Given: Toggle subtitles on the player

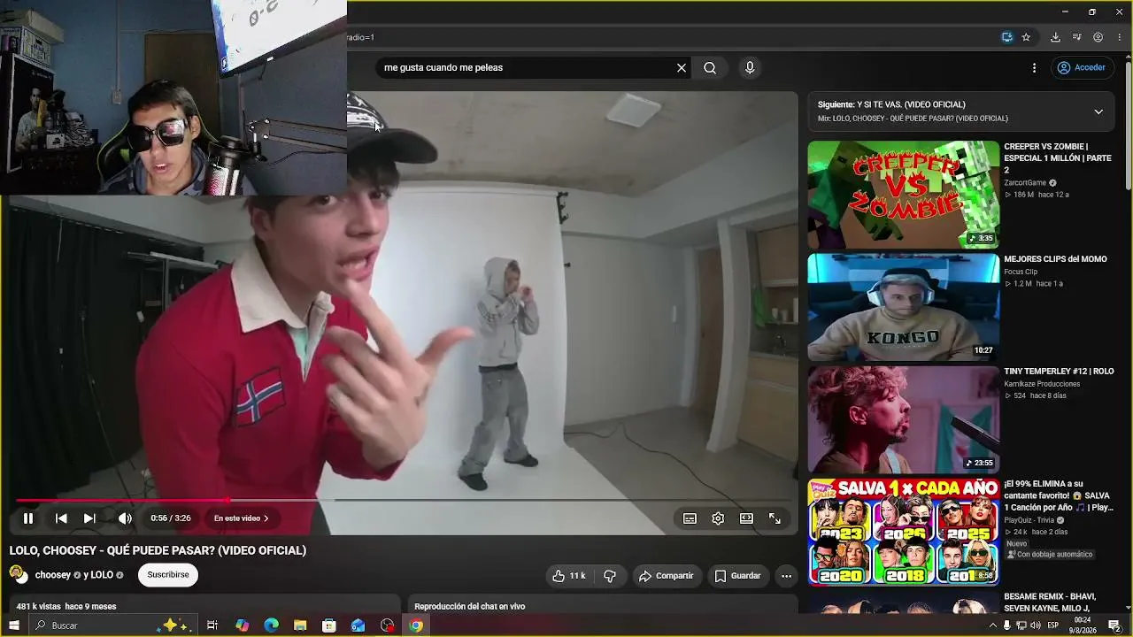Looking at the screenshot, I should 690,518.
